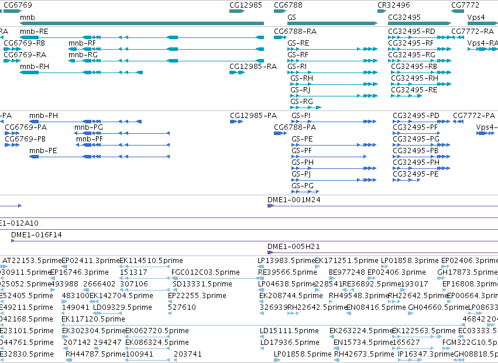The height and width of the screenshot is (363, 498).
Task: Select EST RH49548.3prime
Action: (x=332, y=302)
